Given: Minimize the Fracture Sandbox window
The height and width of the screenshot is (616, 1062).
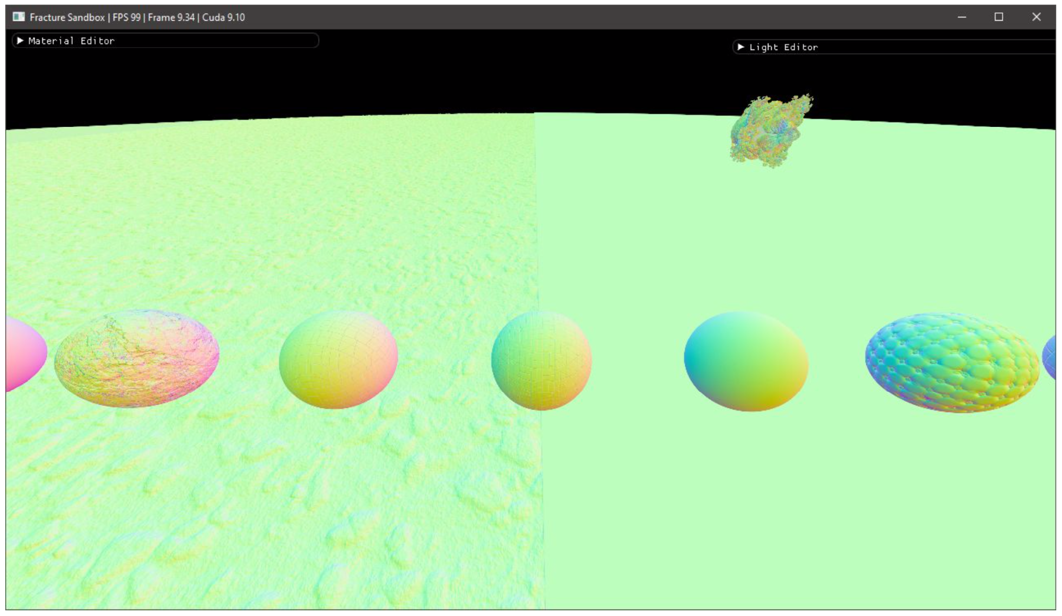Looking at the screenshot, I should point(962,17).
